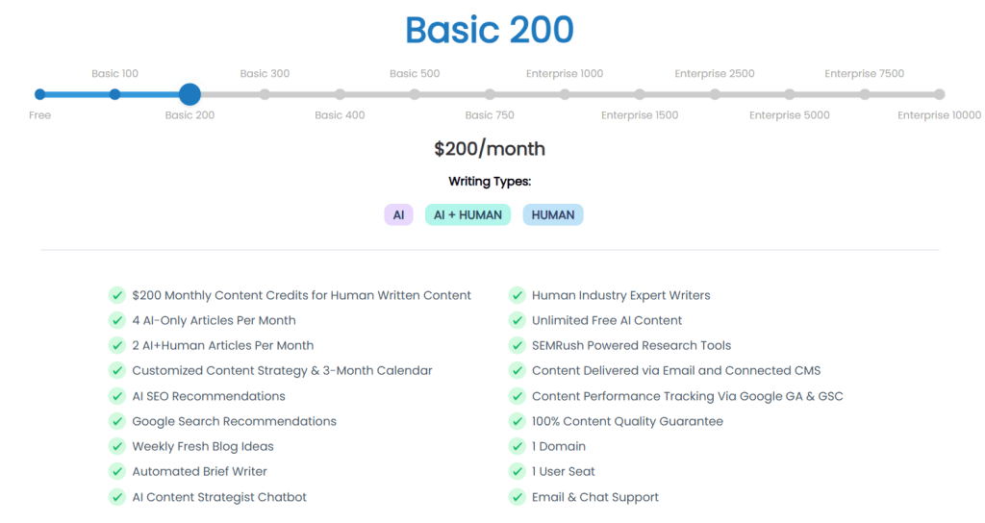Select the AI + HUMAN writing type badge
985x523 pixels.
pos(467,214)
